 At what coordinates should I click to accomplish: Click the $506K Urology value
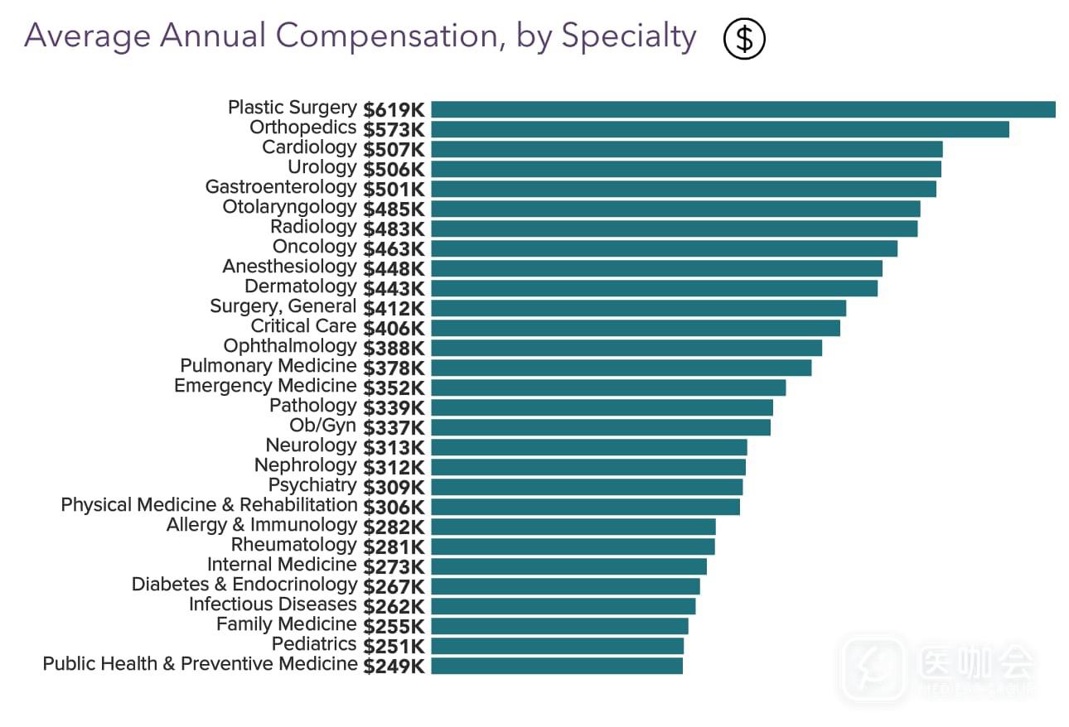point(394,169)
